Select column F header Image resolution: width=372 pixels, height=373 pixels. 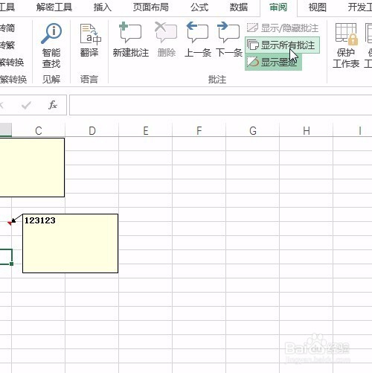click(x=199, y=130)
